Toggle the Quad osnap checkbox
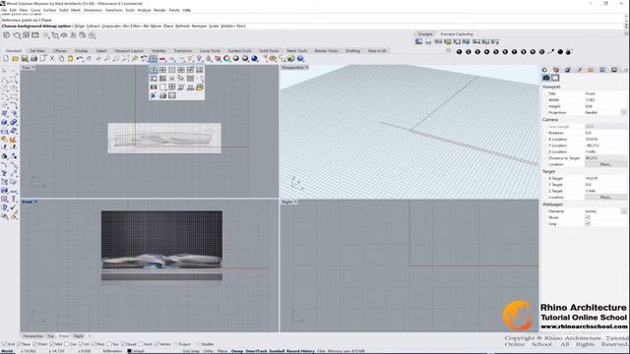 [x=123, y=344]
